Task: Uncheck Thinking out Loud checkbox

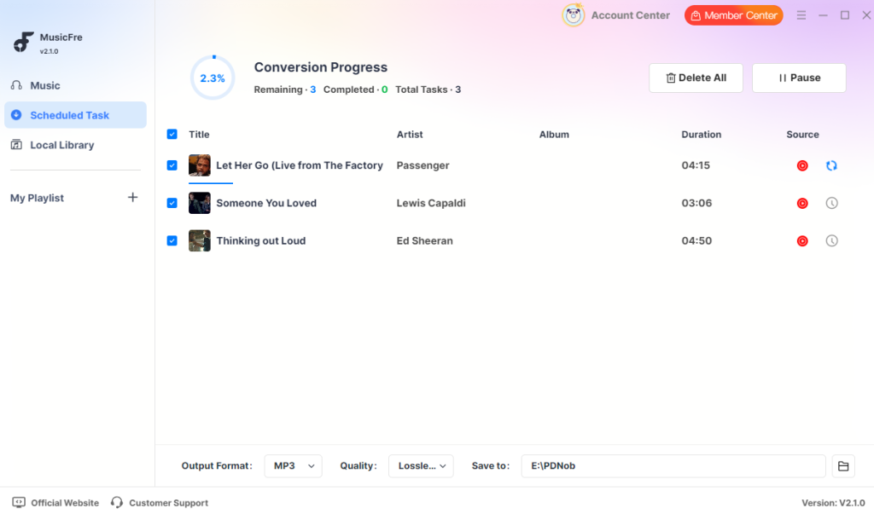Action: click(x=172, y=240)
